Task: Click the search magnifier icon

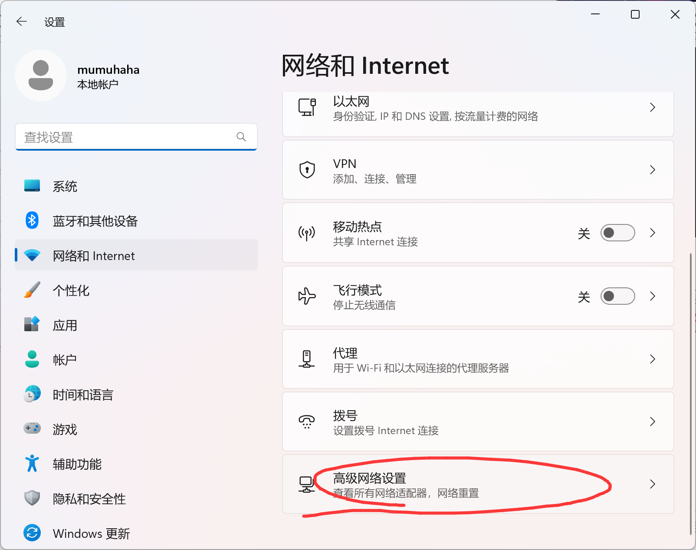Action: coord(241,137)
